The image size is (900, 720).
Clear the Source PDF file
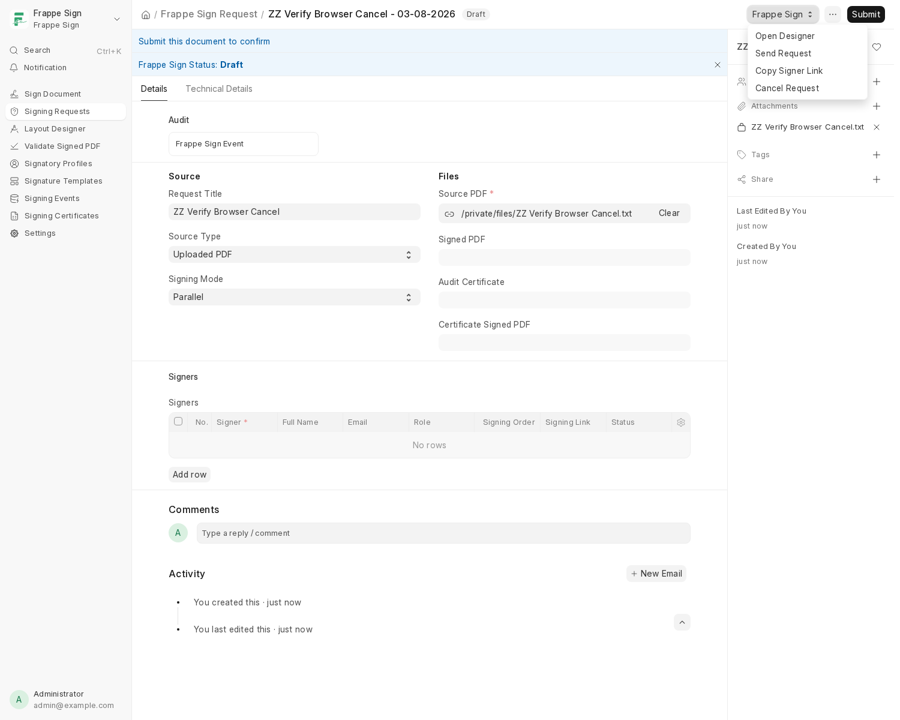669,213
